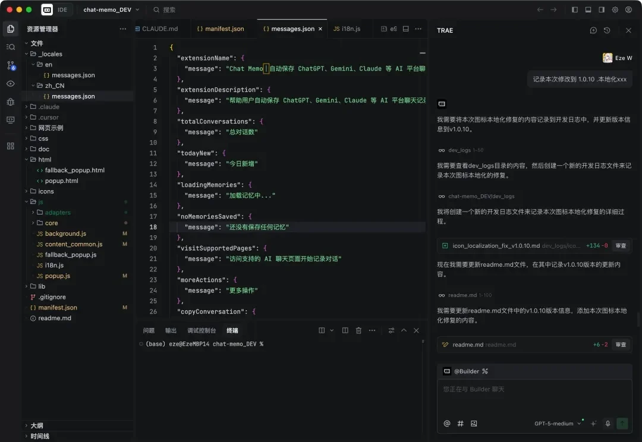Insert an @ mention in the chat input
The width and height of the screenshot is (642, 442).
[446, 424]
